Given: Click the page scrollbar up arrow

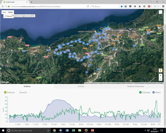Looking at the screenshot, I should [165, 10].
